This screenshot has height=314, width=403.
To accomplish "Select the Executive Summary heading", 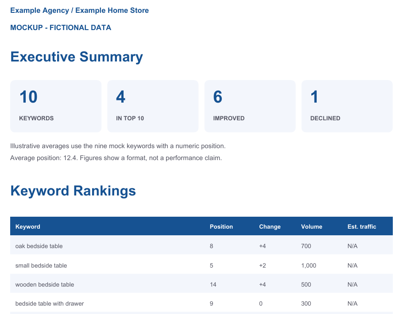I will tap(77, 57).
